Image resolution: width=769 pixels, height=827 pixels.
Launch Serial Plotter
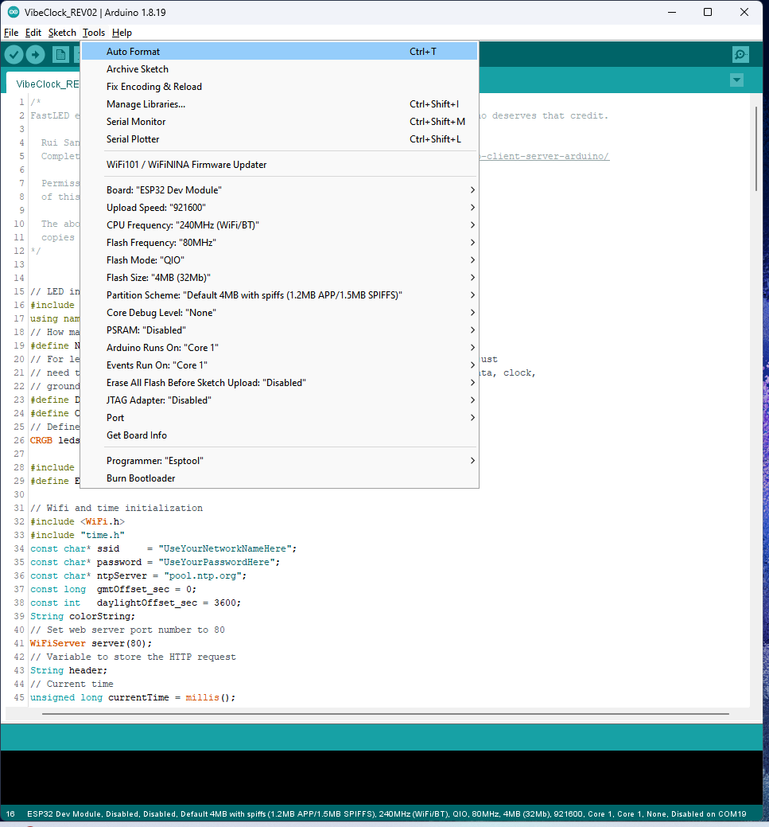(279, 139)
